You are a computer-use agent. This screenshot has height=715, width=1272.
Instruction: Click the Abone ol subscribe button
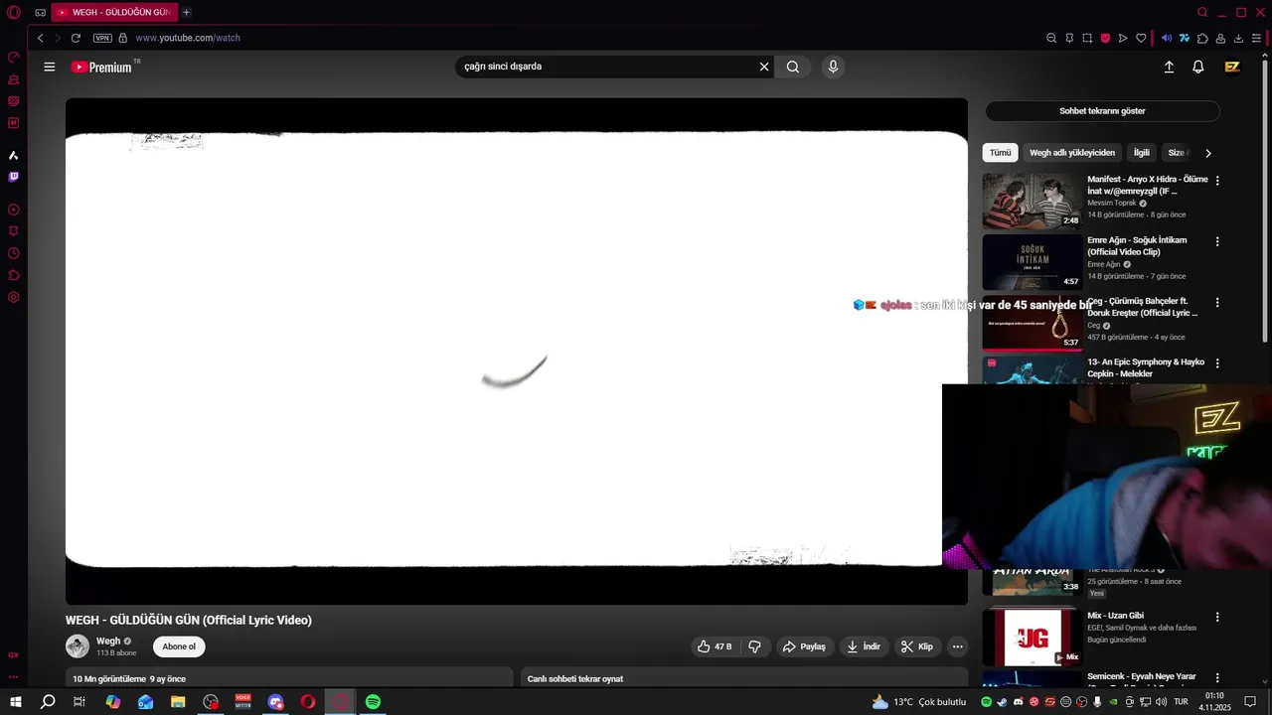point(179,646)
